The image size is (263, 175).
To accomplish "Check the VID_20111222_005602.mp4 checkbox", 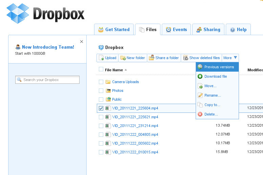I will click(x=101, y=143).
